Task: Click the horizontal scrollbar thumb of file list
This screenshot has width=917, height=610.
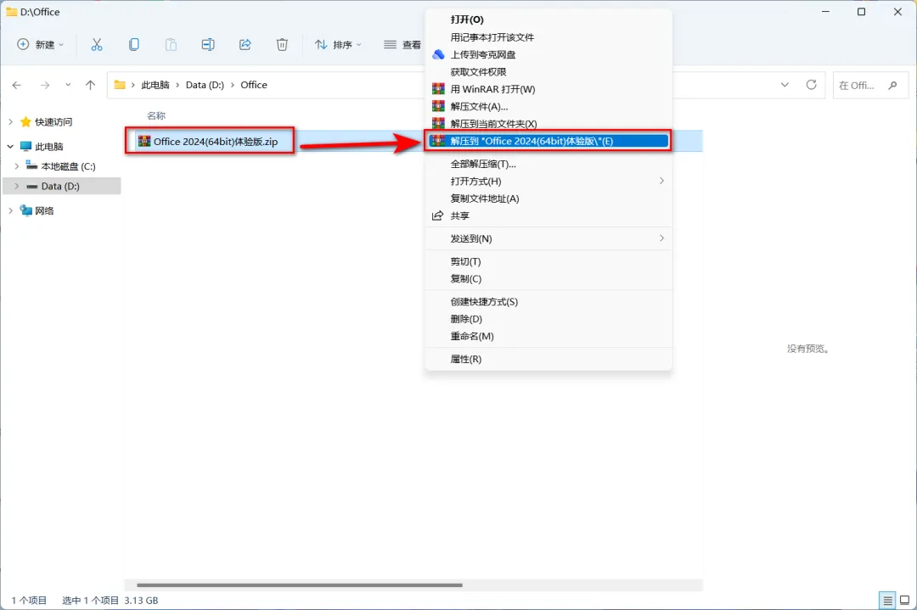Action: tap(300, 585)
